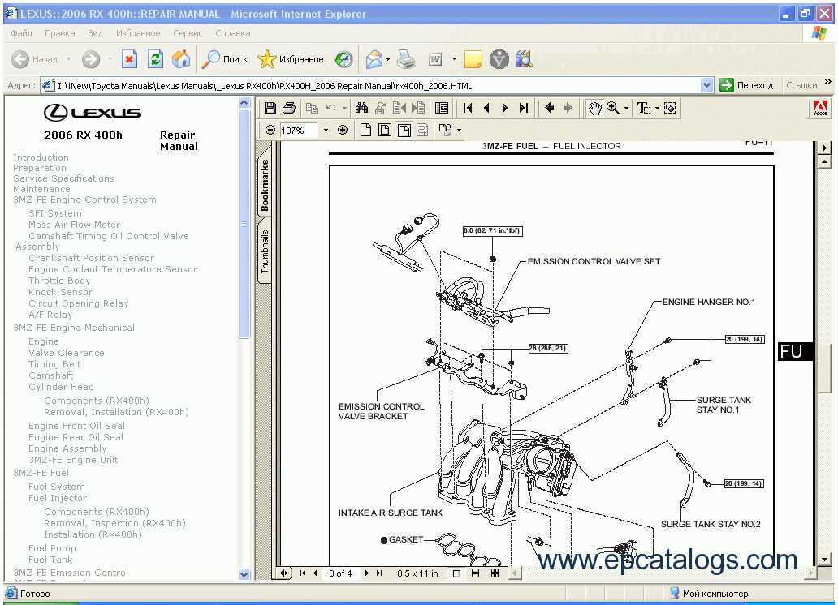
Task: Select the Text Select tool
Action: [x=644, y=109]
